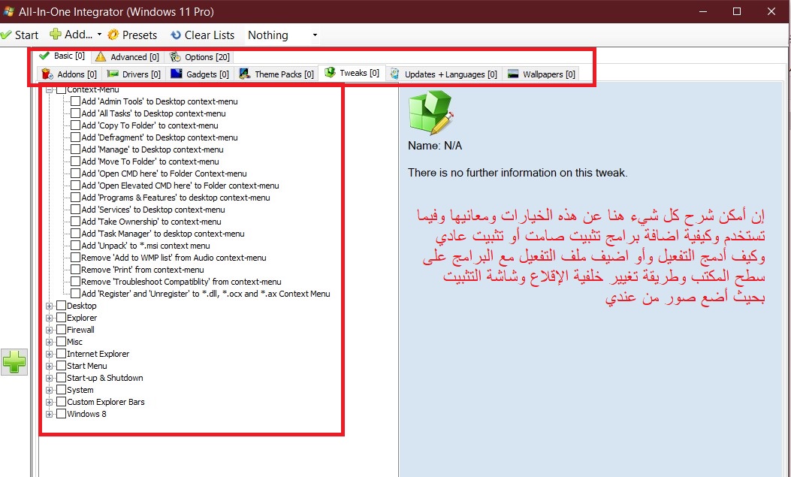Check the Firewall group checkbox

pos(61,330)
